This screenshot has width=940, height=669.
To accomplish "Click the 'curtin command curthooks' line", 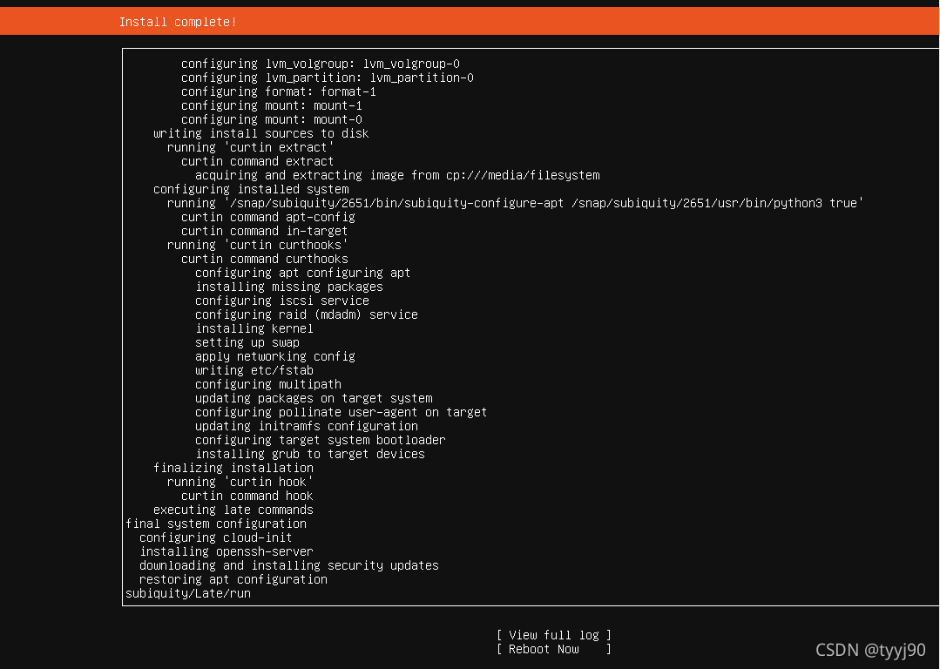I will pos(264,259).
